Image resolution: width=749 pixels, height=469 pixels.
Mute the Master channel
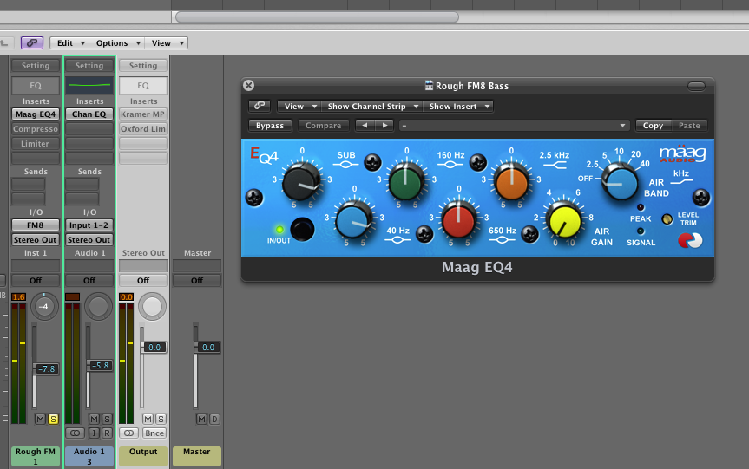[201, 419]
